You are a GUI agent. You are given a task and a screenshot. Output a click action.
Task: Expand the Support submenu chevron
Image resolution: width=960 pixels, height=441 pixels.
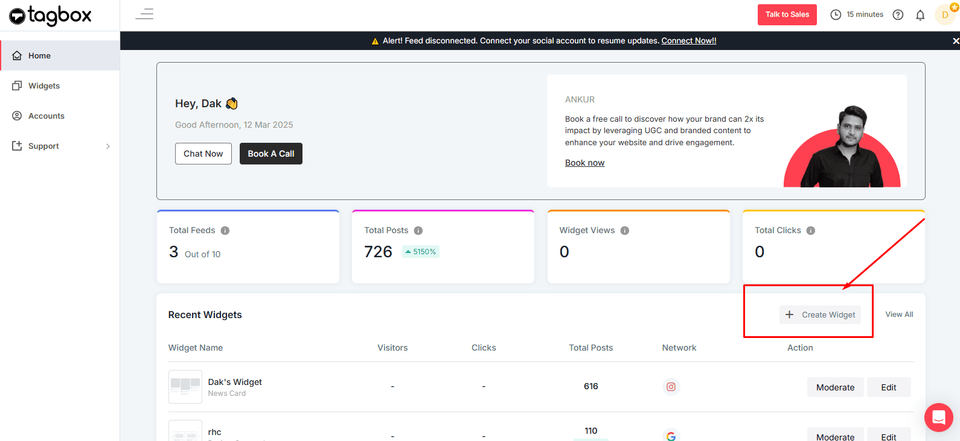tap(108, 146)
